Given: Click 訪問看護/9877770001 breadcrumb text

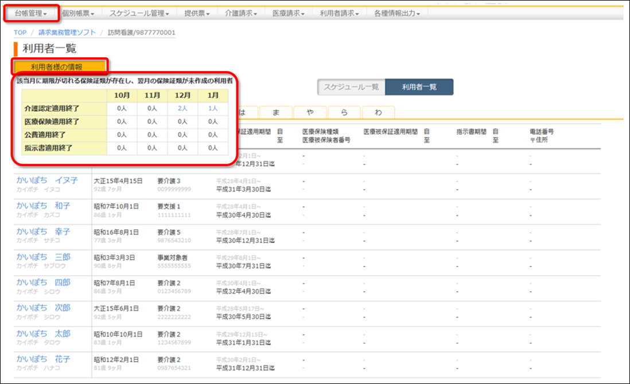Looking at the screenshot, I should pos(141,33).
